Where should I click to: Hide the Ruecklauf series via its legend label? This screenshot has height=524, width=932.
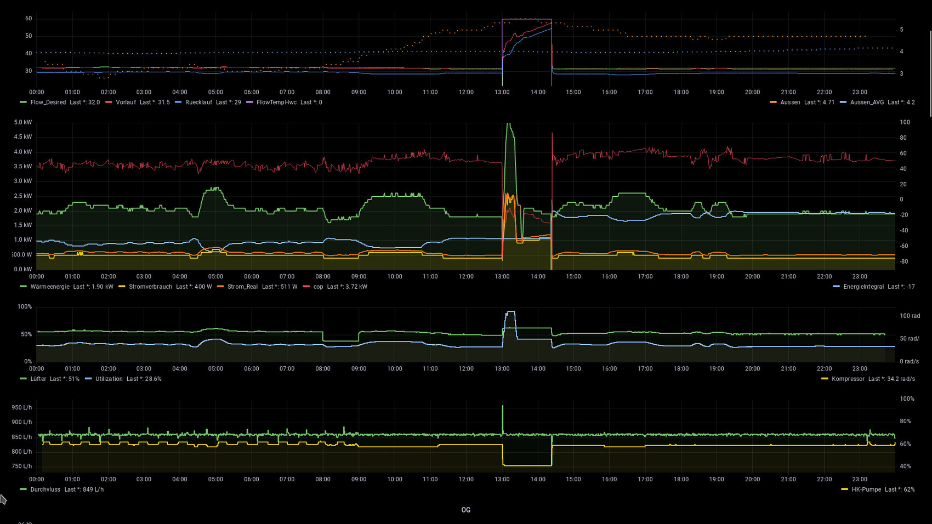[198, 102]
